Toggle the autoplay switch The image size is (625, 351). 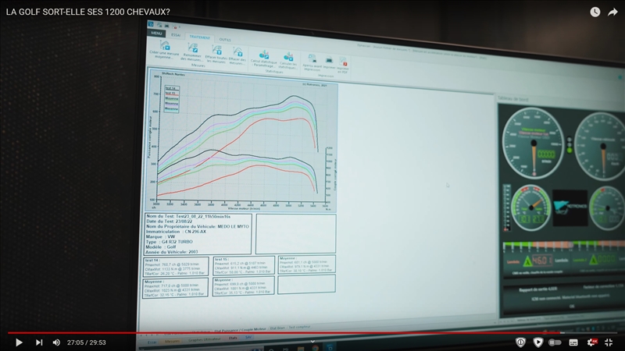(555, 342)
